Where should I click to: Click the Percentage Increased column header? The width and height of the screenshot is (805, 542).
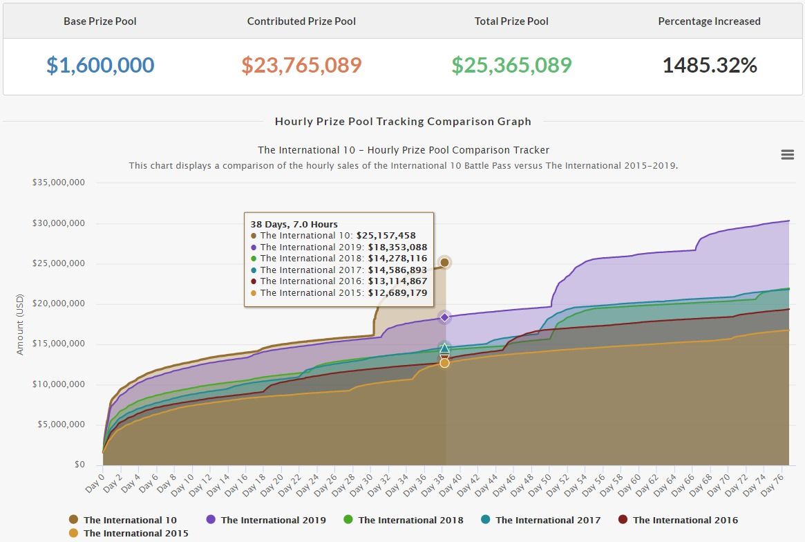(709, 21)
